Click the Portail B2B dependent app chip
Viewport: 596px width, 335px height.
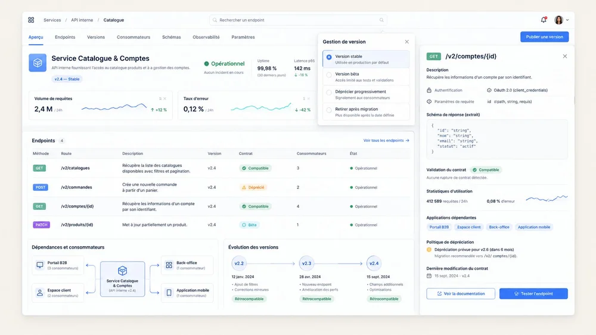point(439,227)
